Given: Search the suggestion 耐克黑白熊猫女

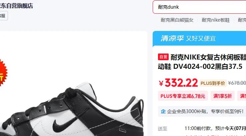Looking at the screenshot, I should [x=177, y=20].
